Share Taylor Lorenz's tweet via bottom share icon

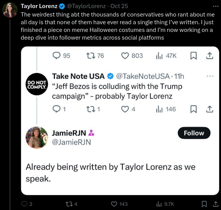[216, 204]
